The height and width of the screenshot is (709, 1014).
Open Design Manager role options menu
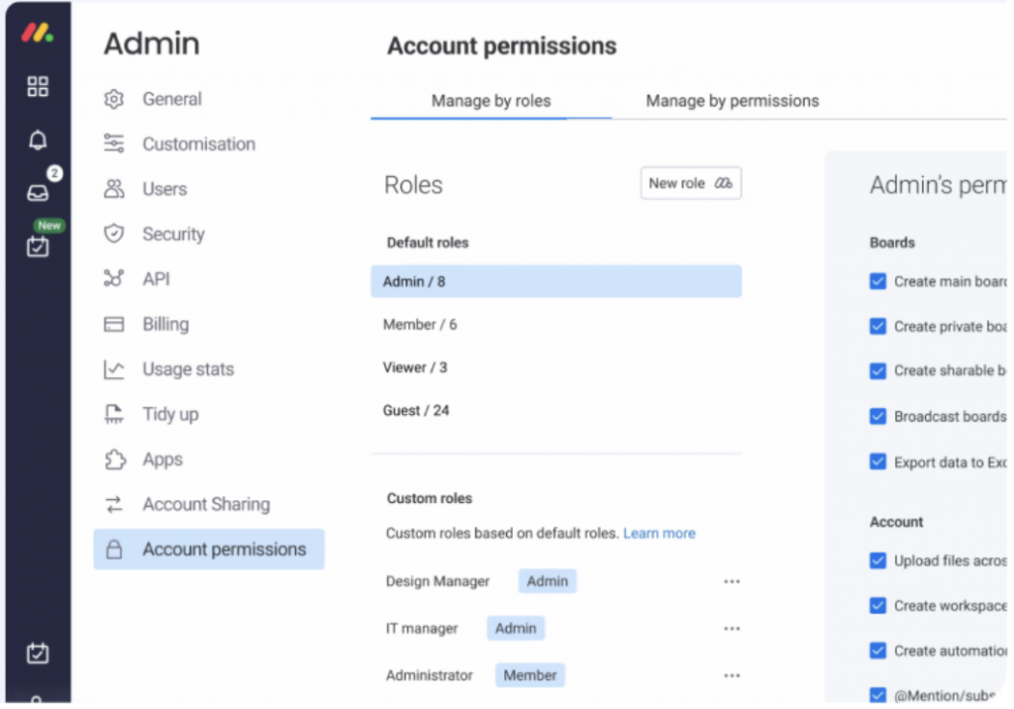tap(732, 582)
